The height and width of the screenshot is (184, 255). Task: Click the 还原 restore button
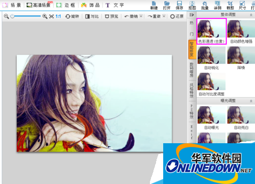point(177,16)
